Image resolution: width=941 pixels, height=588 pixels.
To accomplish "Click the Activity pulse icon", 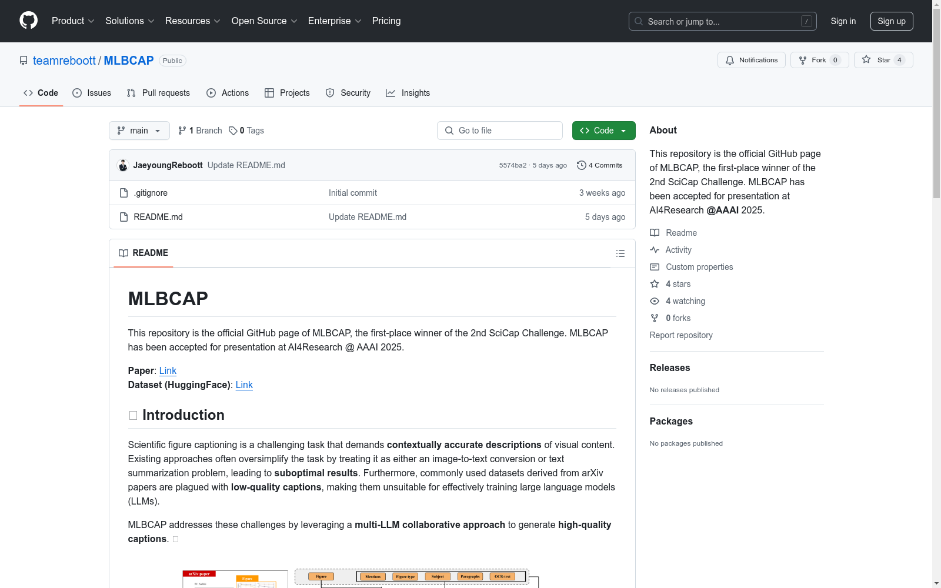I will 654,249.
